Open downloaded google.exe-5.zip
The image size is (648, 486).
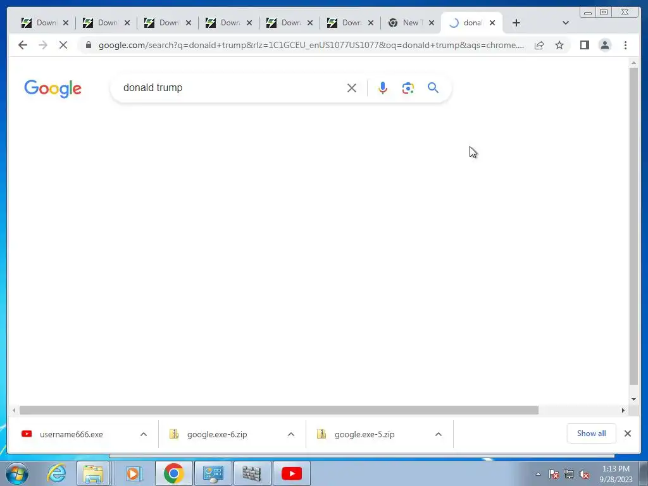point(364,434)
